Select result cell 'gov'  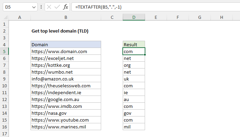[x=134, y=113]
